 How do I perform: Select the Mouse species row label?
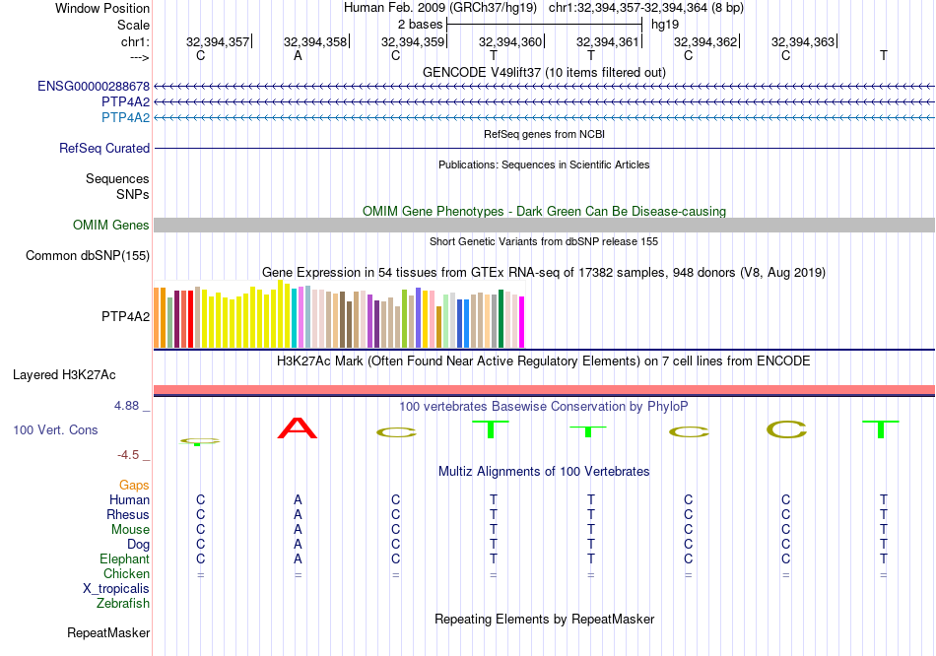pyautogui.click(x=130, y=530)
